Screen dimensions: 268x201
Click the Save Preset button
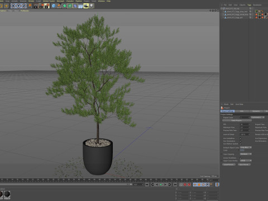[244, 165]
